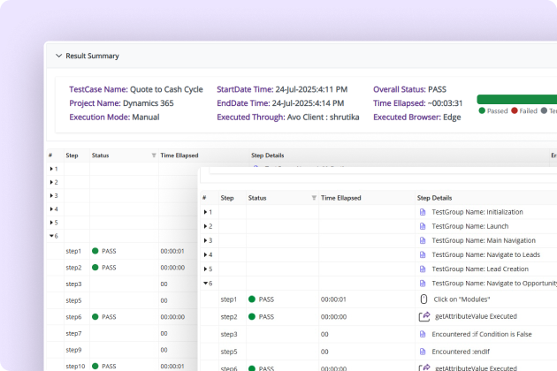Image resolution: width=557 pixels, height=371 pixels.
Task: Expand row 1 in the front table
Action: point(206,212)
